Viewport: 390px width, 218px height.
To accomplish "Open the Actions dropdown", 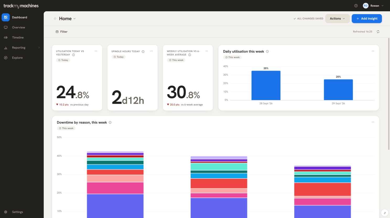I will click(x=338, y=19).
